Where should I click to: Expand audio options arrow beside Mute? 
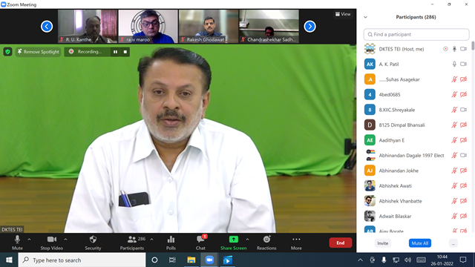[x=29, y=240]
